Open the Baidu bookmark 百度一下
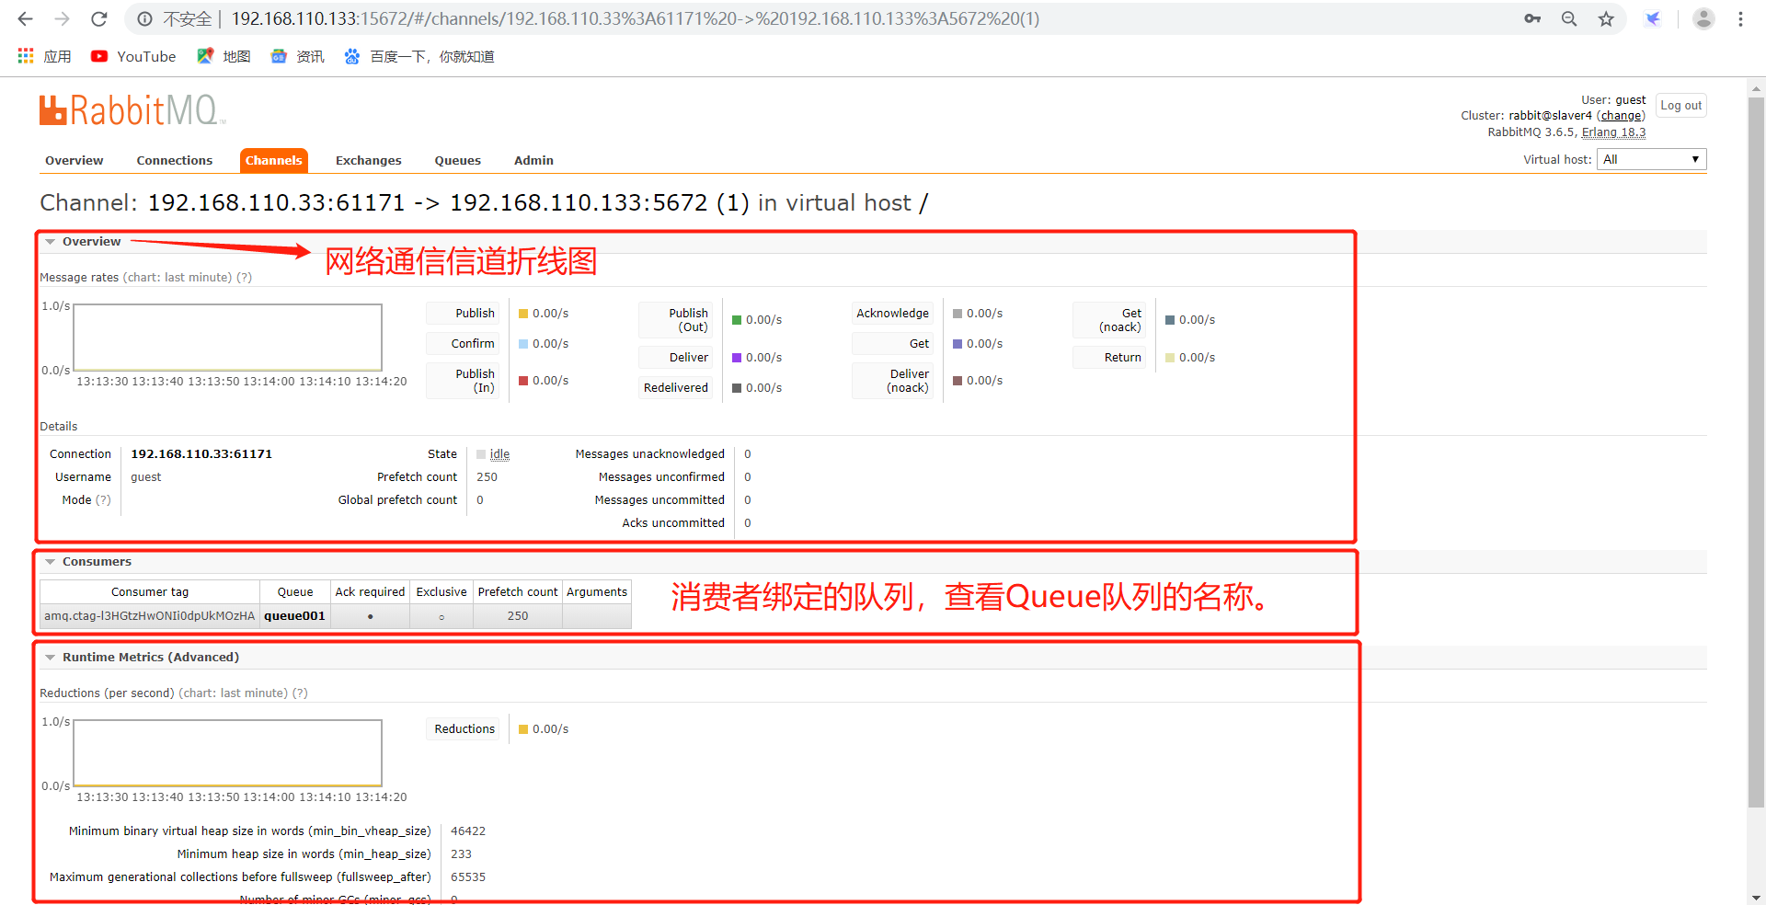This screenshot has height=905, width=1766. 419,56
